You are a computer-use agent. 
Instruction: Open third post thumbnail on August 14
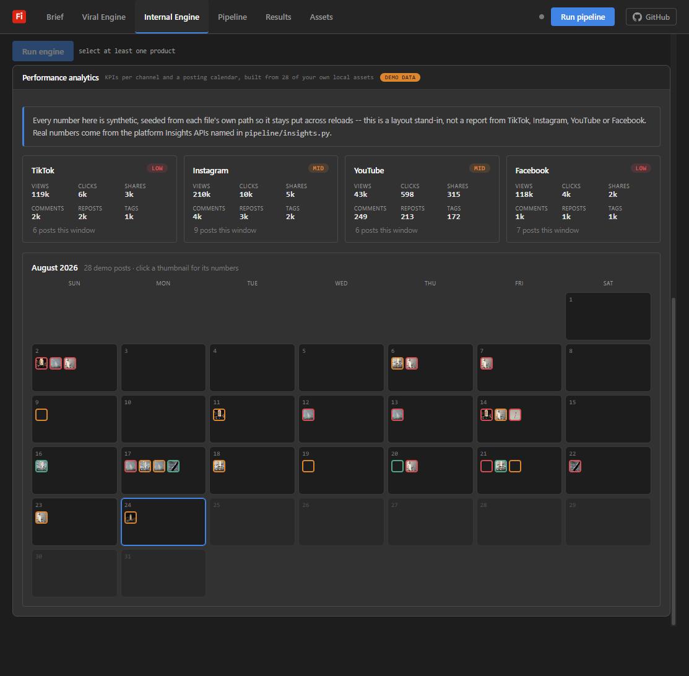tap(515, 415)
